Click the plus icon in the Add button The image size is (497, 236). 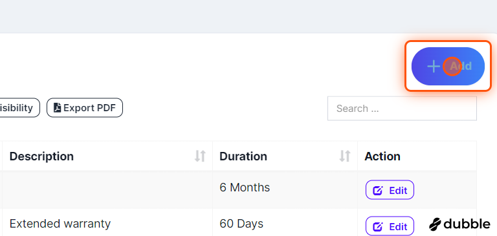click(x=434, y=67)
